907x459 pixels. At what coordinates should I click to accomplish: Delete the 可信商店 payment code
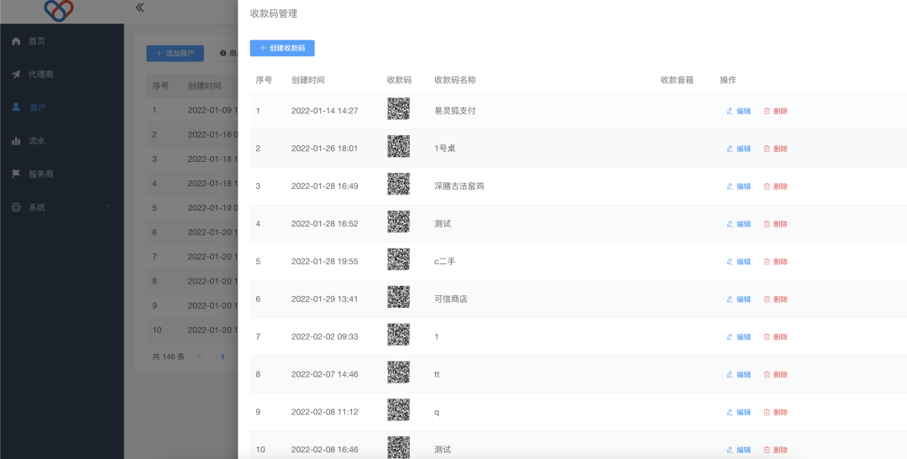click(x=776, y=299)
